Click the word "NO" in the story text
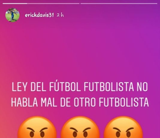 point(142,87)
